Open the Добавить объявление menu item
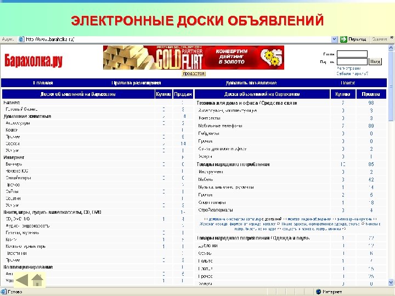Image resolution: width=395 pixels, height=296 pixels. tap(251, 83)
